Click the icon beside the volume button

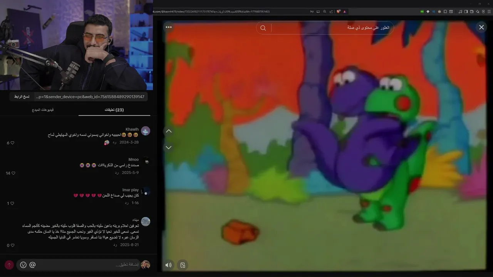point(183,265)
